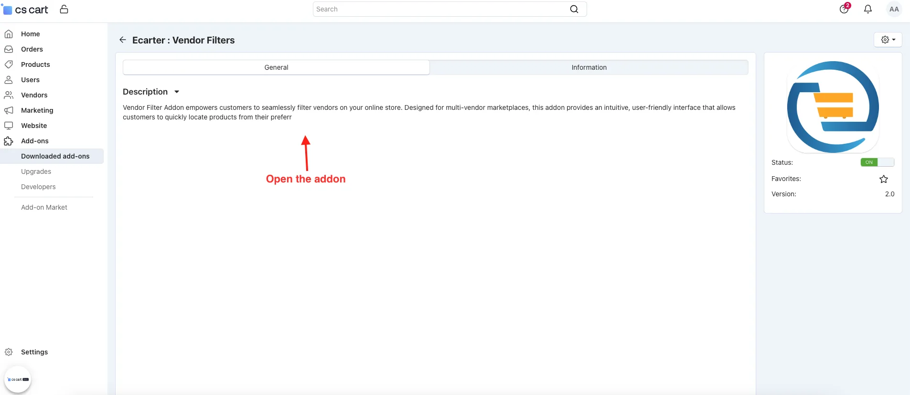Click the Settings gear icon in sidebar
The width and height of the screenshot is (910, 395).
coord(9,352)
